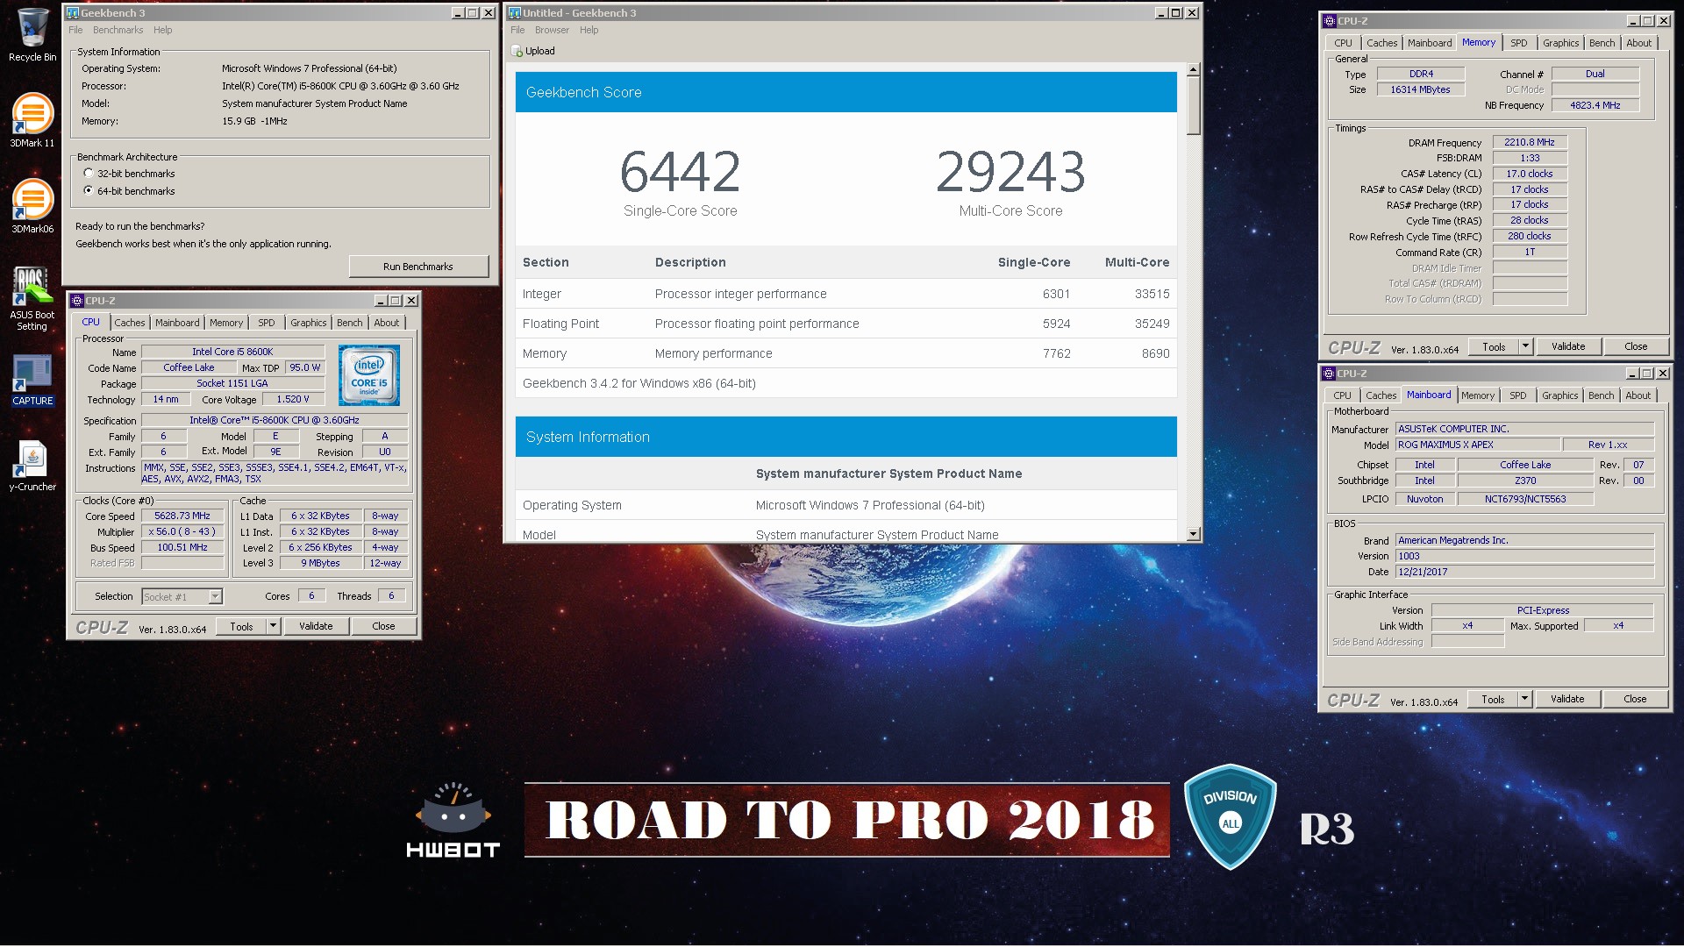Switch to SPD tab in CPU-Z Memory window

click(1519, 43)
